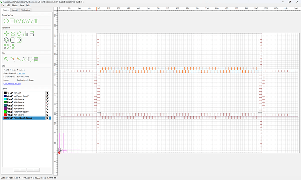
Task: Switch to the Toolpaths tab
Action: coord(26,10)
